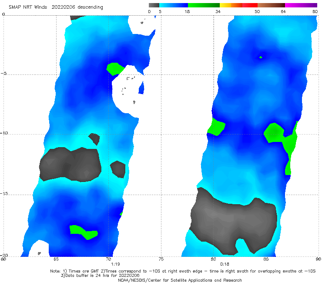Screen dimensions: 322x283
Task: Click the longitude axis label '75'
Action: (161, 259)
